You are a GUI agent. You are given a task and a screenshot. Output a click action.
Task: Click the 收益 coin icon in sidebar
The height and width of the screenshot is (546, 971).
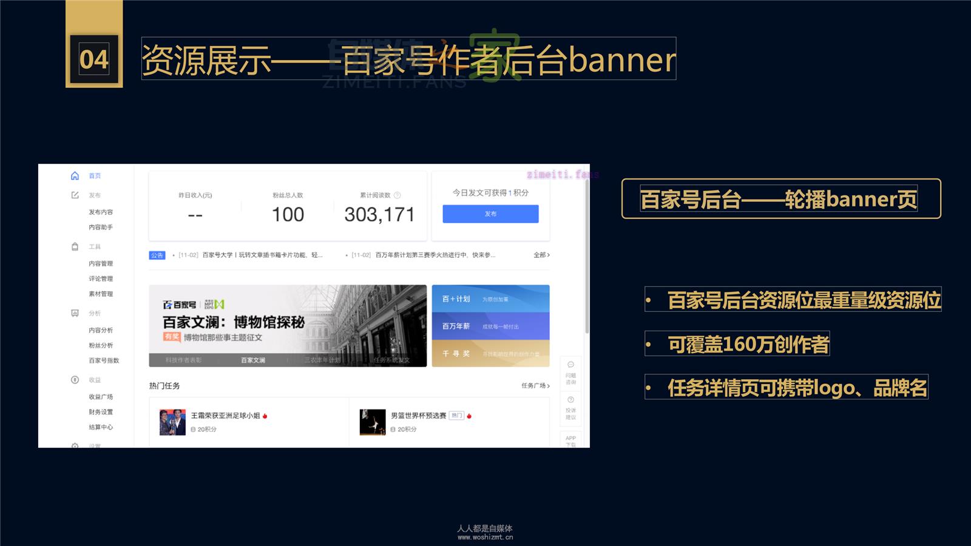pos(75,380)
